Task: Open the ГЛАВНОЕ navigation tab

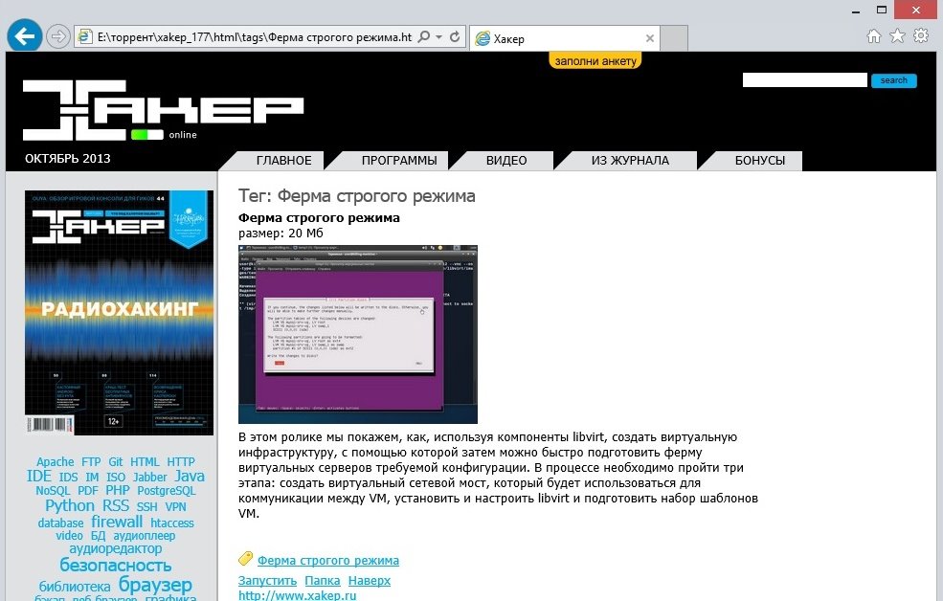Action: pyautogui.click(x=284, y=161)
